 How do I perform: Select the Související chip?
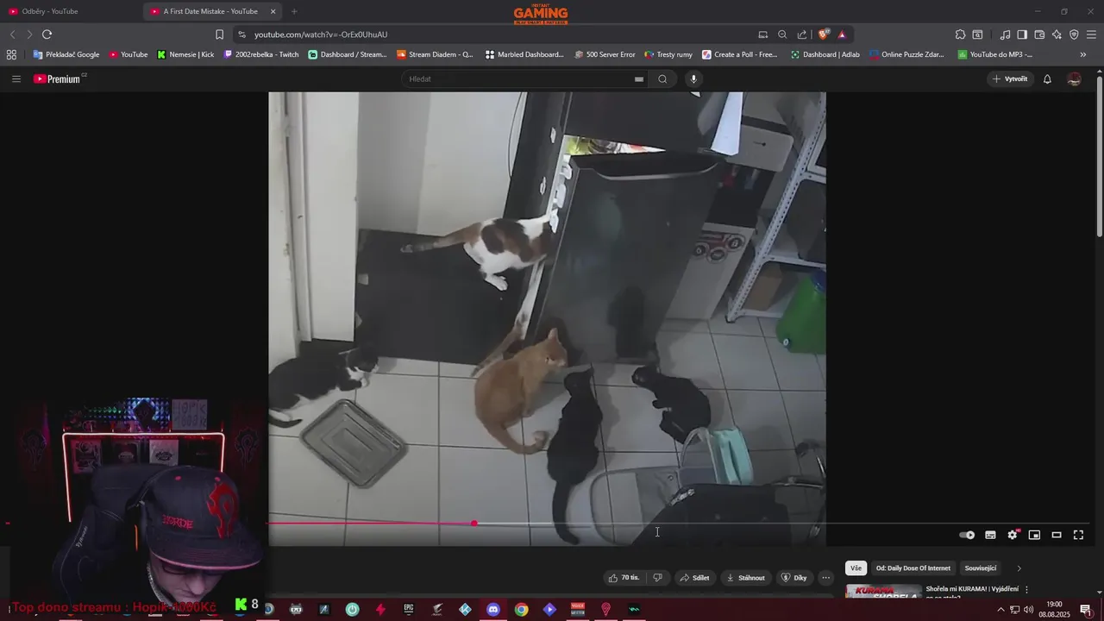(981, 568)
